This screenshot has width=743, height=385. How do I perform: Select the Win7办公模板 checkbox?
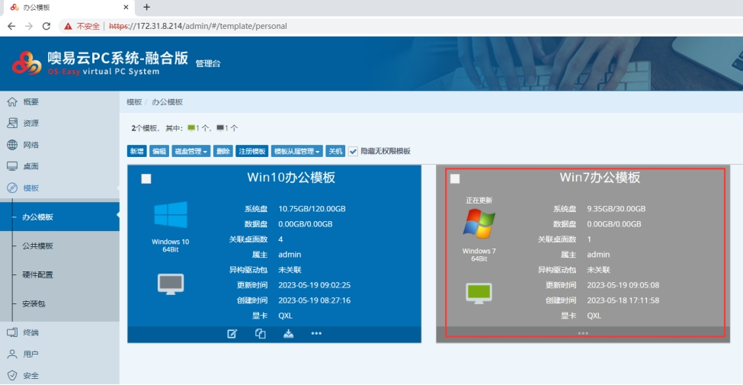455,178
